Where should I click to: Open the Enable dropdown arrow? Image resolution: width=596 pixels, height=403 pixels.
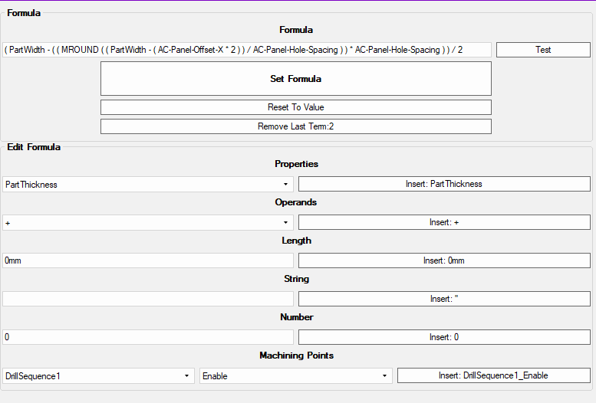tap(384, 375)
